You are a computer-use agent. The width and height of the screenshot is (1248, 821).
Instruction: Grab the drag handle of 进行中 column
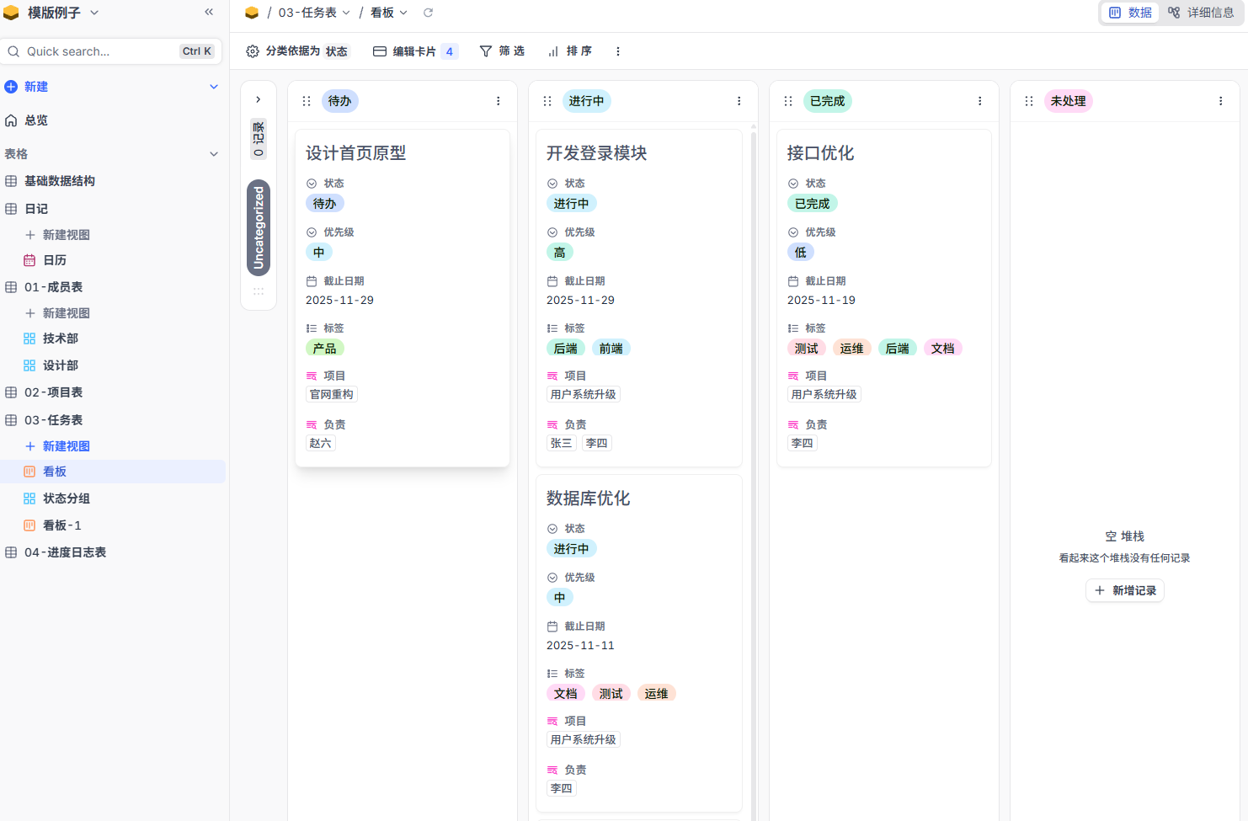coord(547,101)
